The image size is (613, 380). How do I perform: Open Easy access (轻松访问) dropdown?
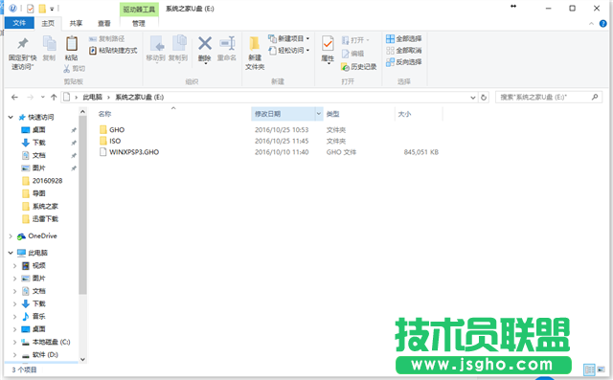289,51
